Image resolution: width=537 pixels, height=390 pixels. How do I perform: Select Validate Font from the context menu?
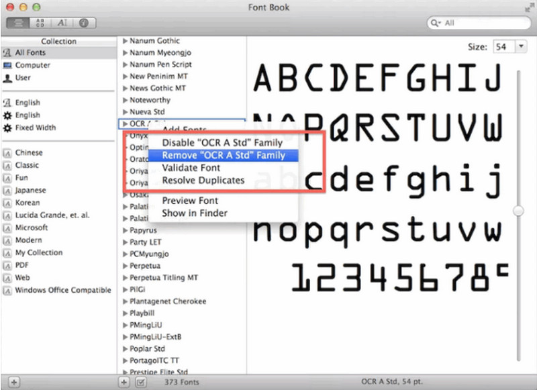[224, 168]
